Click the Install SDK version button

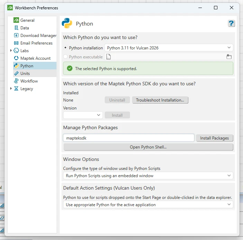(x=117, y=115)
